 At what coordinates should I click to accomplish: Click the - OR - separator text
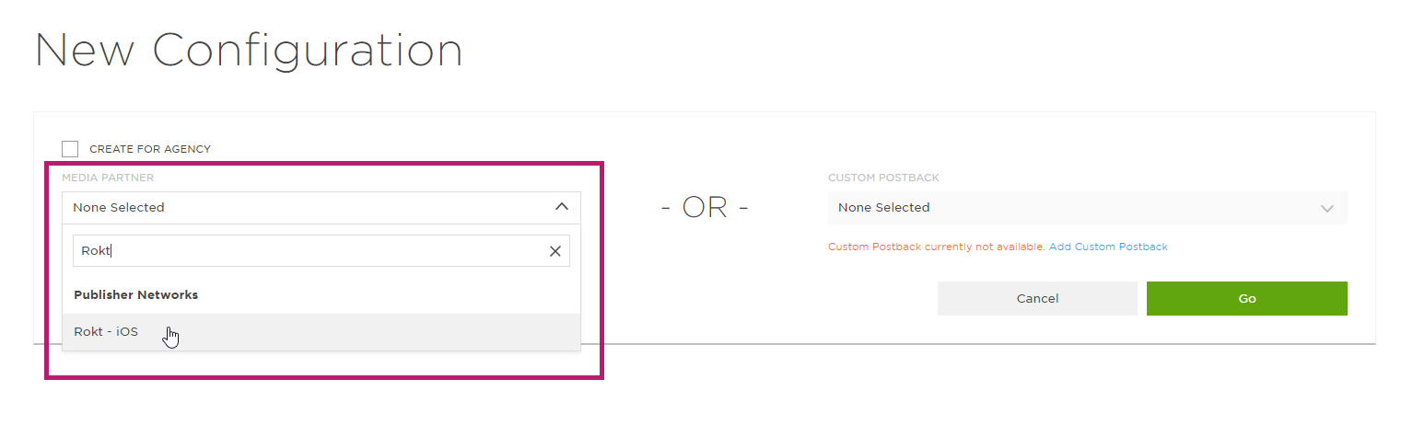(x=705, y=208)
